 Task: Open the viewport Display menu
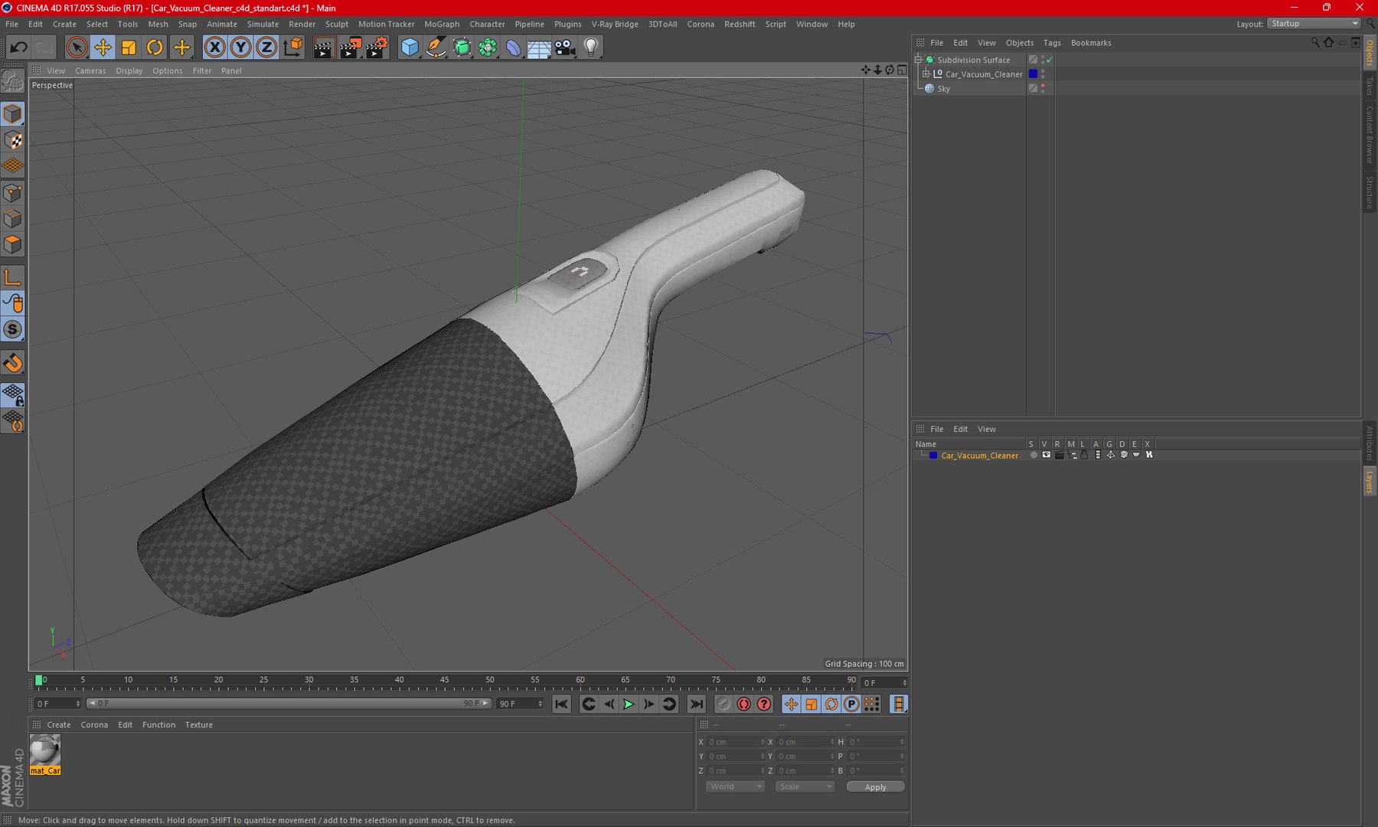pyautogui.click(x=129, y=70)
